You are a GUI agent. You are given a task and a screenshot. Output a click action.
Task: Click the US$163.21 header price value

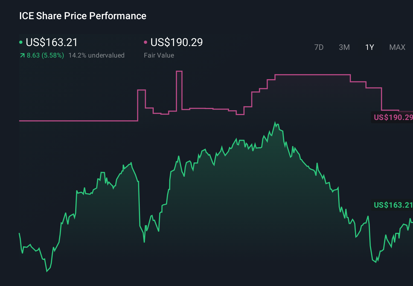click(51, 42)
